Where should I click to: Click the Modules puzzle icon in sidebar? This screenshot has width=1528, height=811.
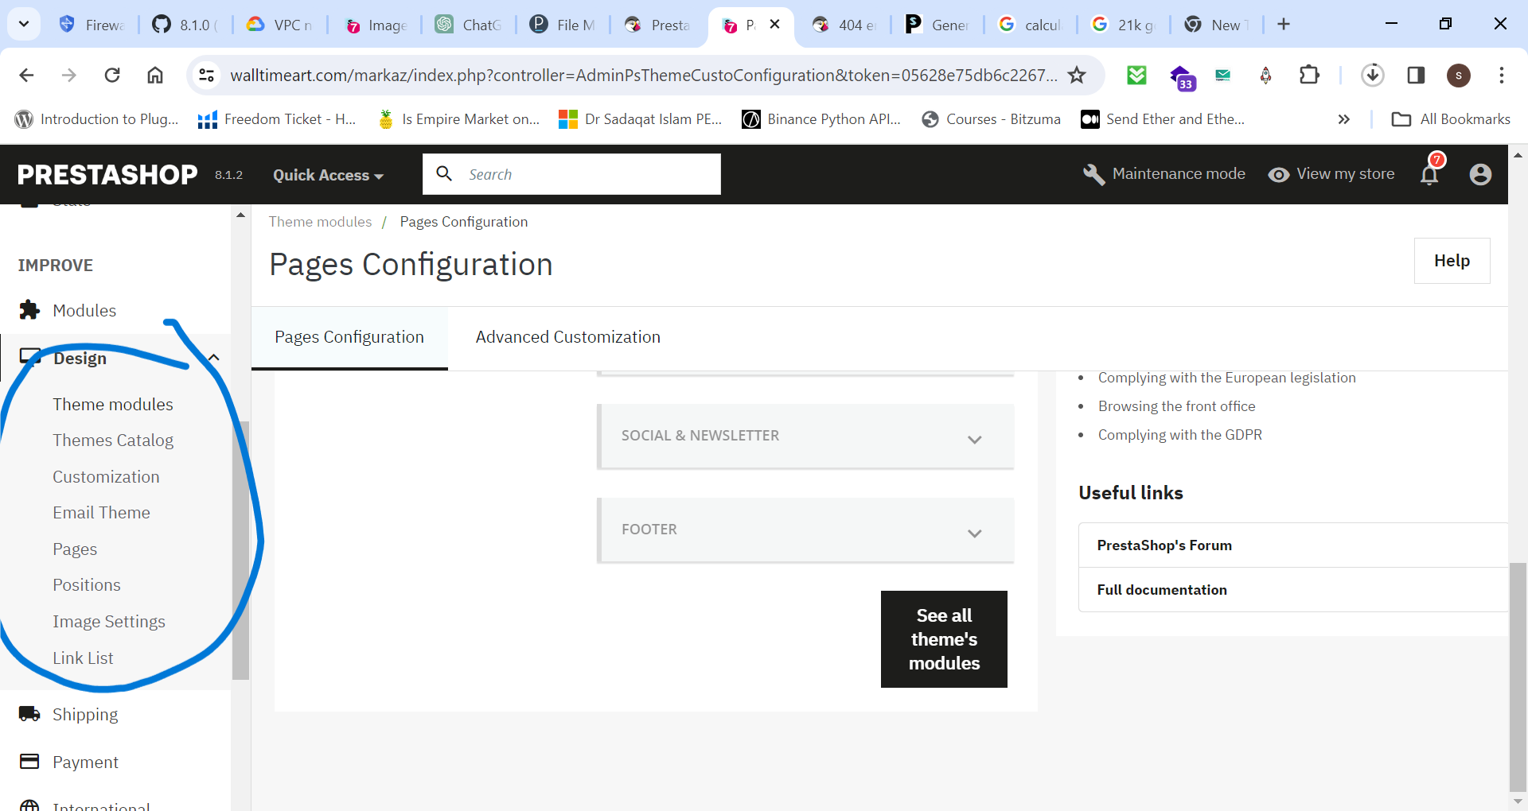pyautogui.click(x=29, y=310)
